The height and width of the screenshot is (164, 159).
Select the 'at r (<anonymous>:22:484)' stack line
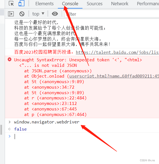pos(55,98)
